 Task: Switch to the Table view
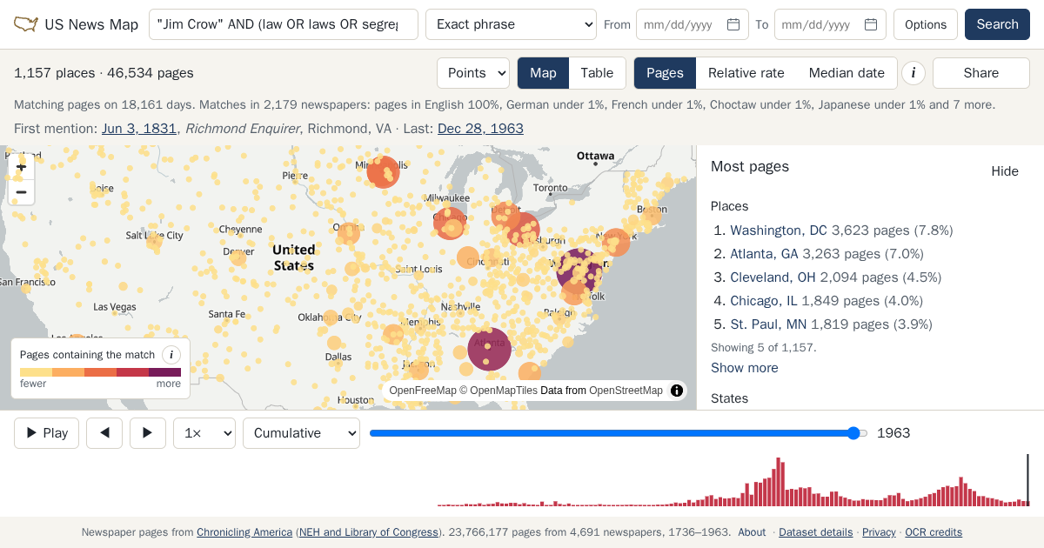597,73
